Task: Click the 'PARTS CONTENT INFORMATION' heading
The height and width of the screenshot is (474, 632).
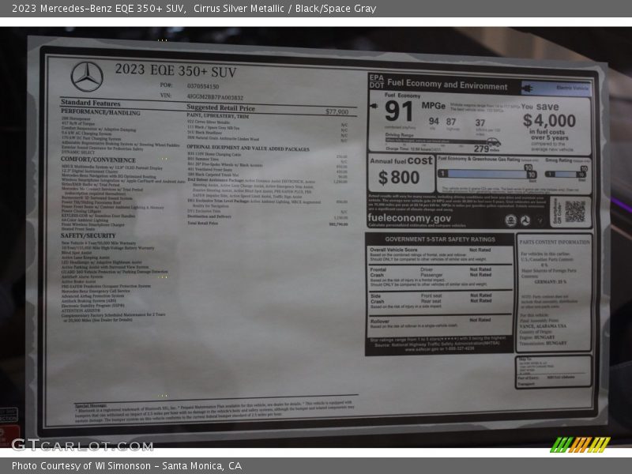Action: click(555, 243)
